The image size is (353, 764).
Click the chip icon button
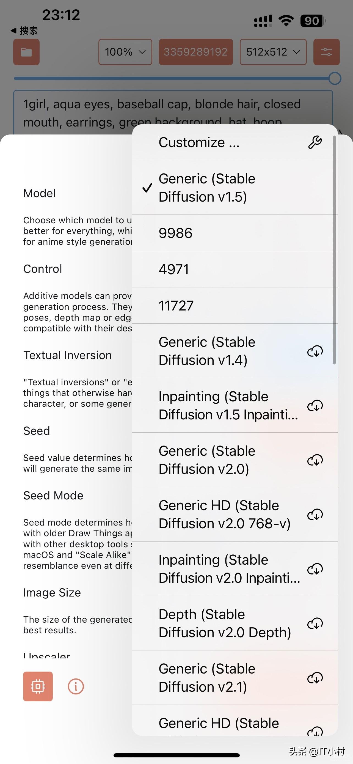[x=38, y=686]
